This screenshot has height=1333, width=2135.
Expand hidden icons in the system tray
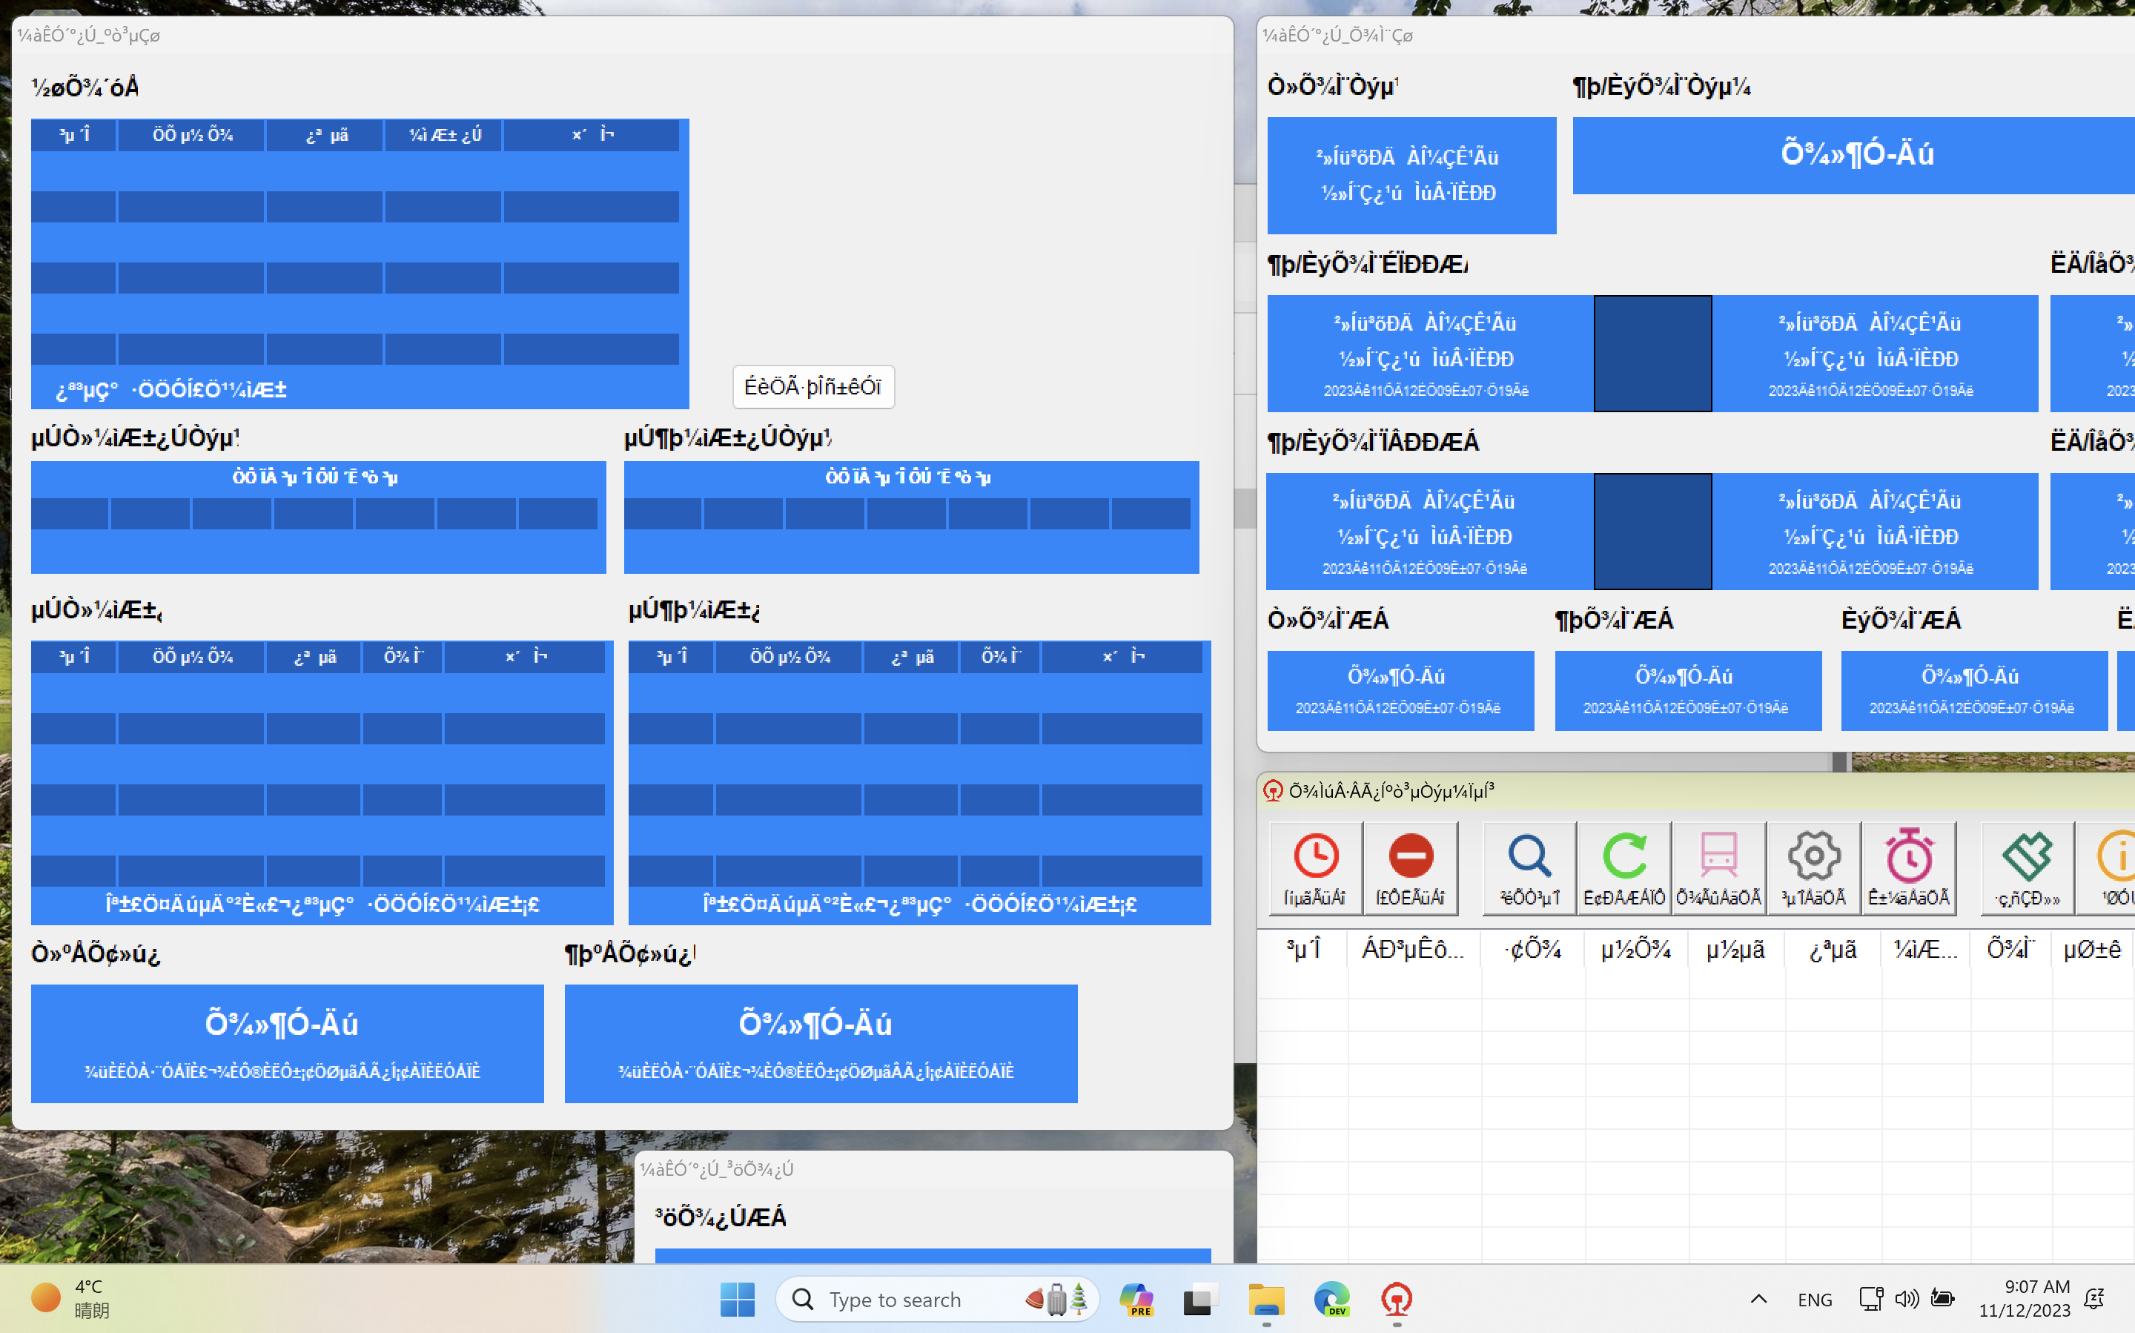1758,1299
